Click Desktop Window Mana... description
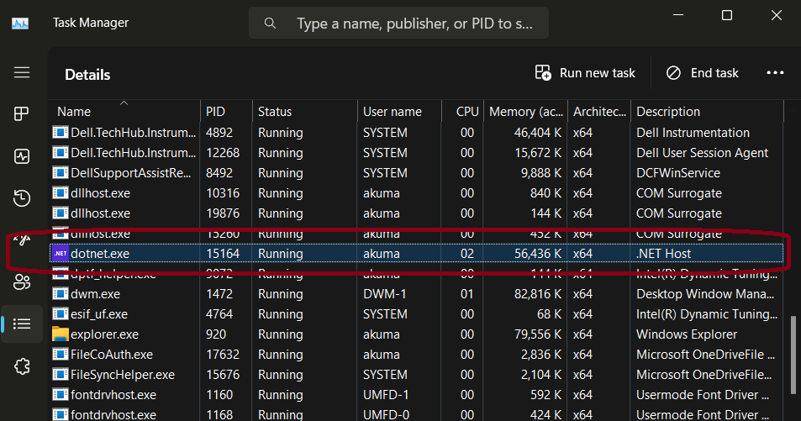This screenshot has width=801, height=421. 705,294
